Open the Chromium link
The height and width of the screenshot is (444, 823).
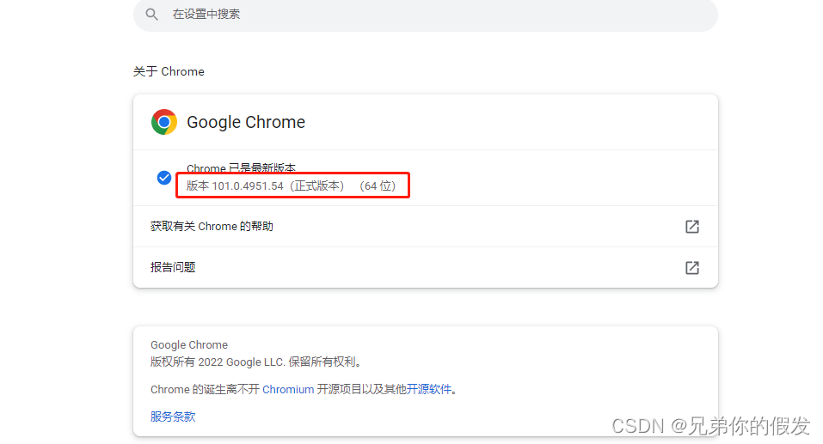point(288,390)
